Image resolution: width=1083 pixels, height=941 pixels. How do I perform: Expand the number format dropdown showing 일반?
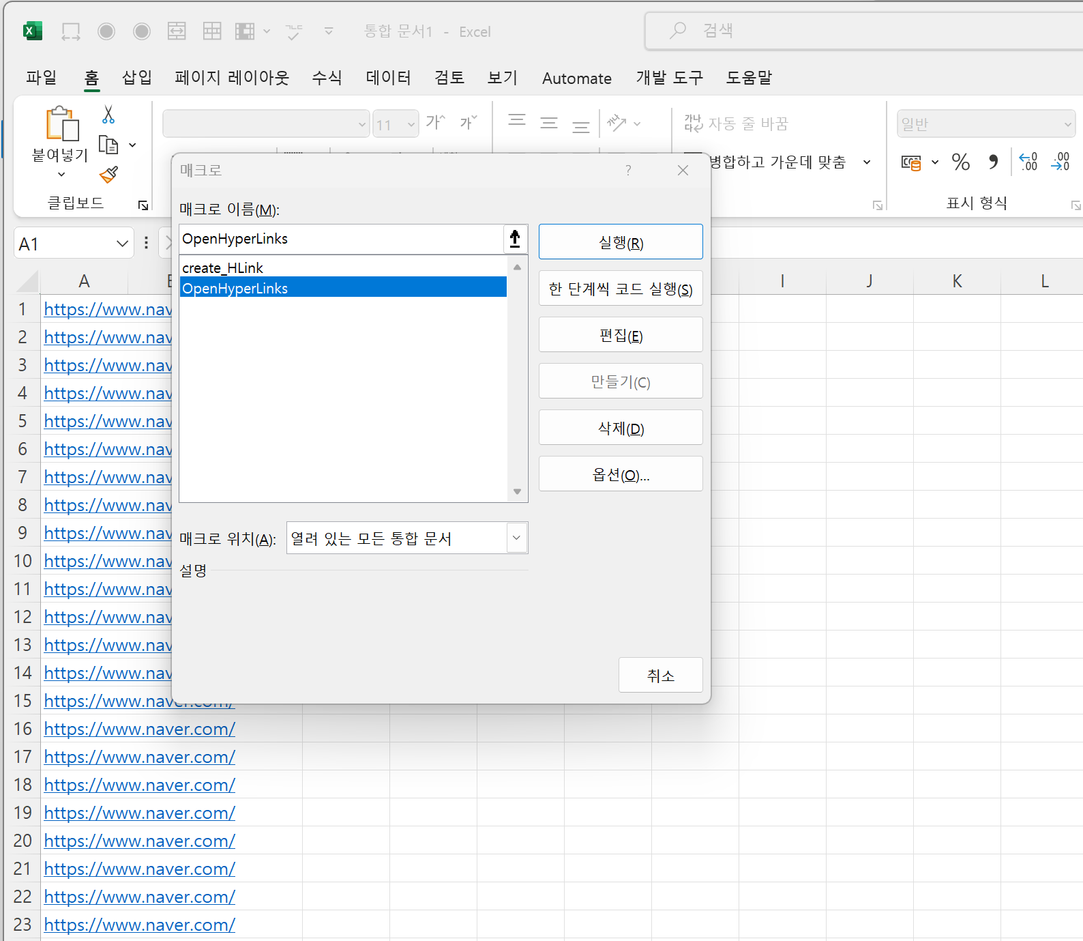pos(1067,124)
